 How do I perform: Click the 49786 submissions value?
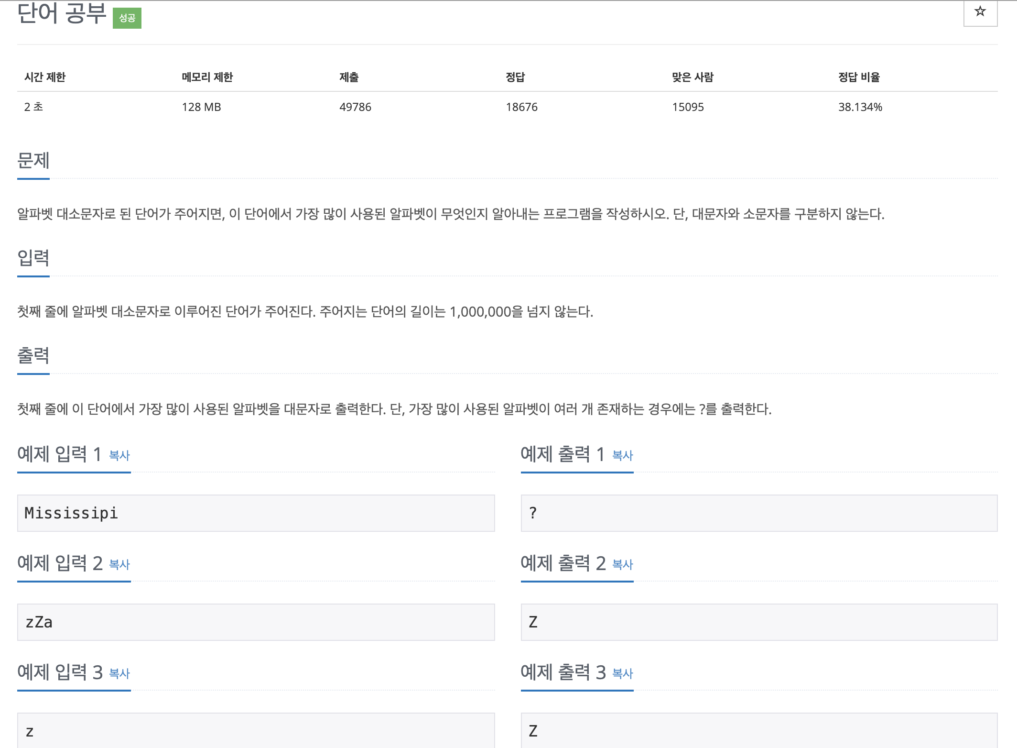tap(355, 107)
